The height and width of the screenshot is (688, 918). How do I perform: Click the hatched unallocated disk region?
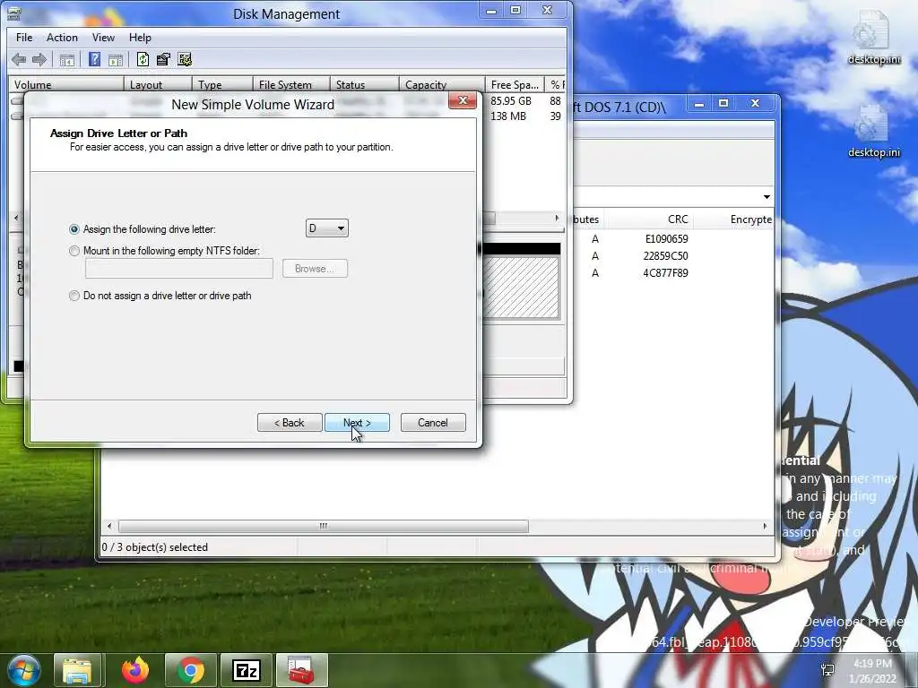coord(521,288)
